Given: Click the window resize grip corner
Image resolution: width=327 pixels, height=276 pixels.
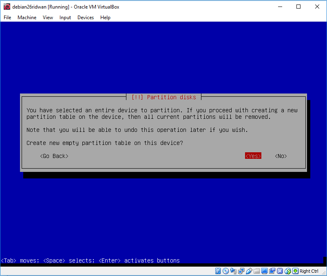Looking at the screenshot, I should point(324,272).
